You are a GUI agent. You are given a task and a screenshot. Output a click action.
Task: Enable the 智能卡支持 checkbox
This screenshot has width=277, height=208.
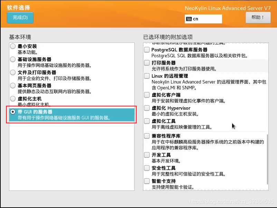[147, 181]
